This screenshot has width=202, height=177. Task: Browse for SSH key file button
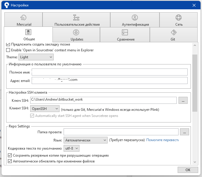tap(183, 100)
